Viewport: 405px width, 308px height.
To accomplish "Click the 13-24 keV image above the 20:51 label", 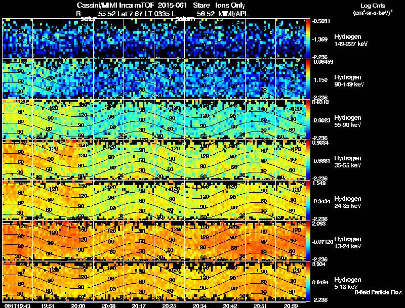I will (260, 241).
